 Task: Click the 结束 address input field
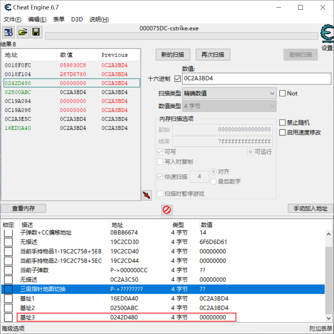point(223,141)
